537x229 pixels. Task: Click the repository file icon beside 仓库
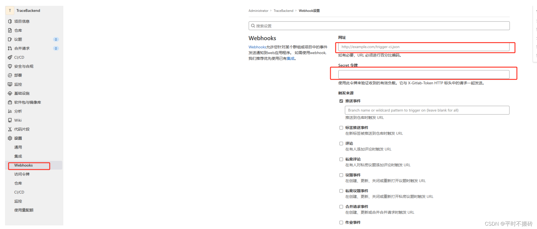click(x=10, y=30)
